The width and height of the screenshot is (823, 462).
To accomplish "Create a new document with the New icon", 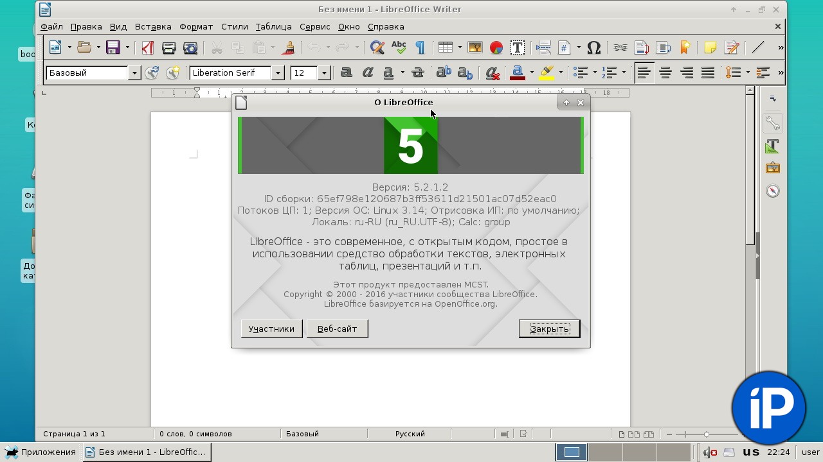I will [x=55, y=47].
